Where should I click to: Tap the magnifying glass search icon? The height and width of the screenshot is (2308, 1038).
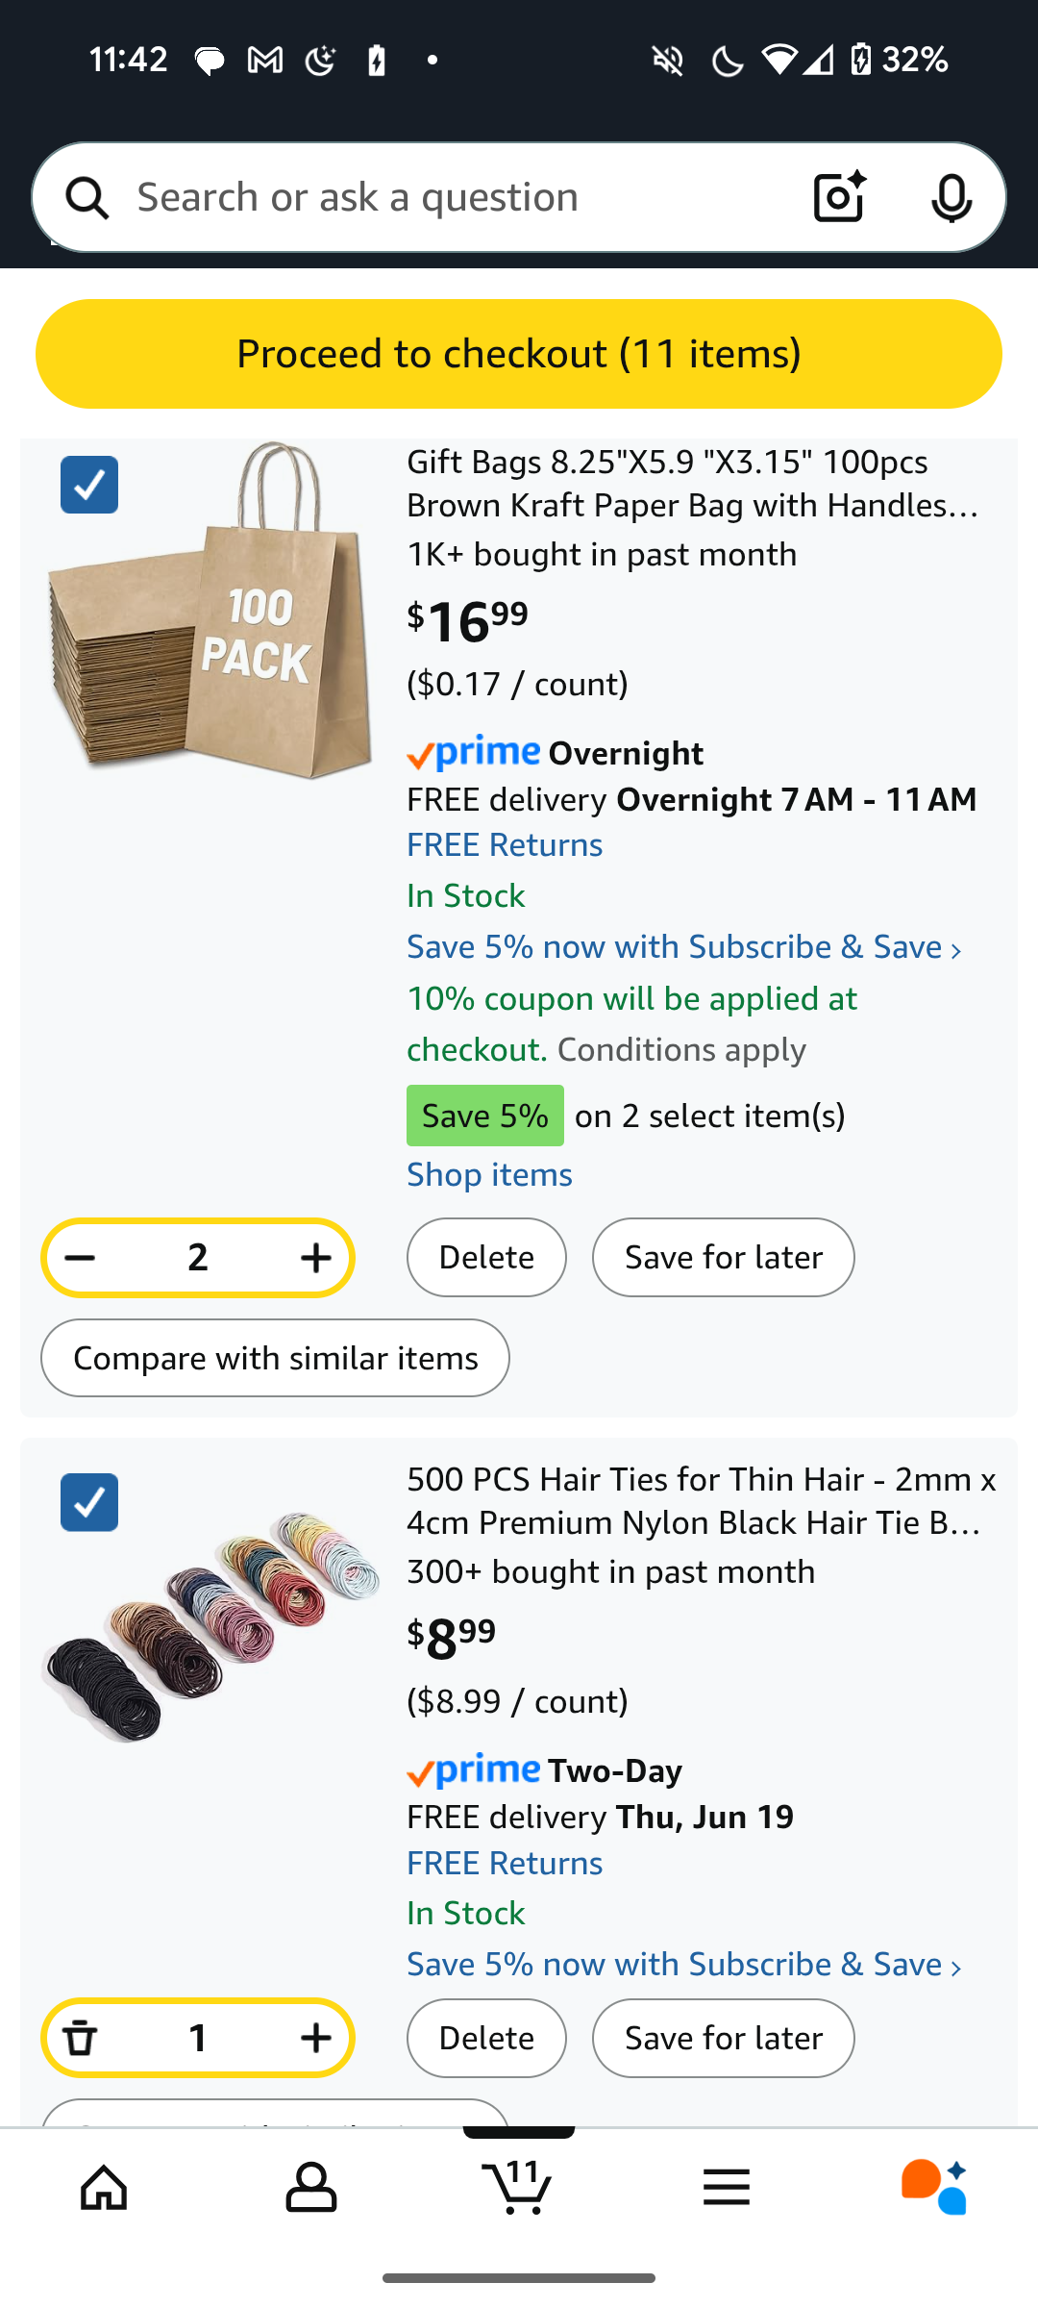click(87, 197)
